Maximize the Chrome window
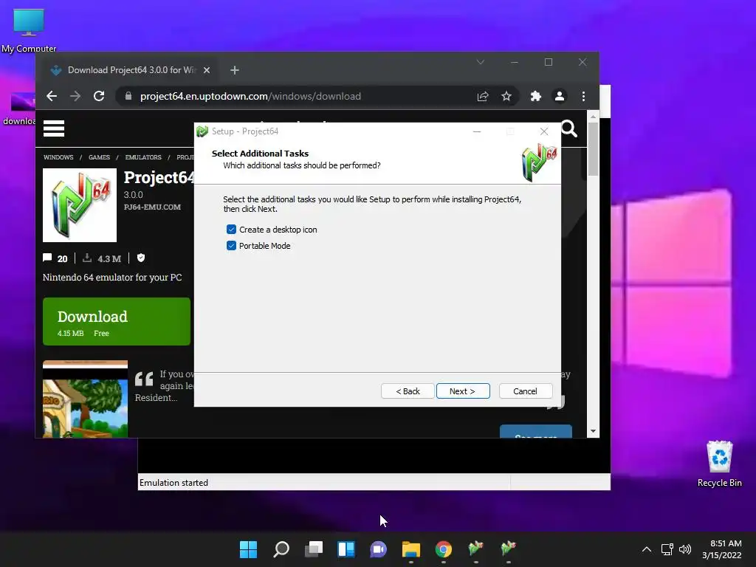756x567 pixels. tap(549, 62)
